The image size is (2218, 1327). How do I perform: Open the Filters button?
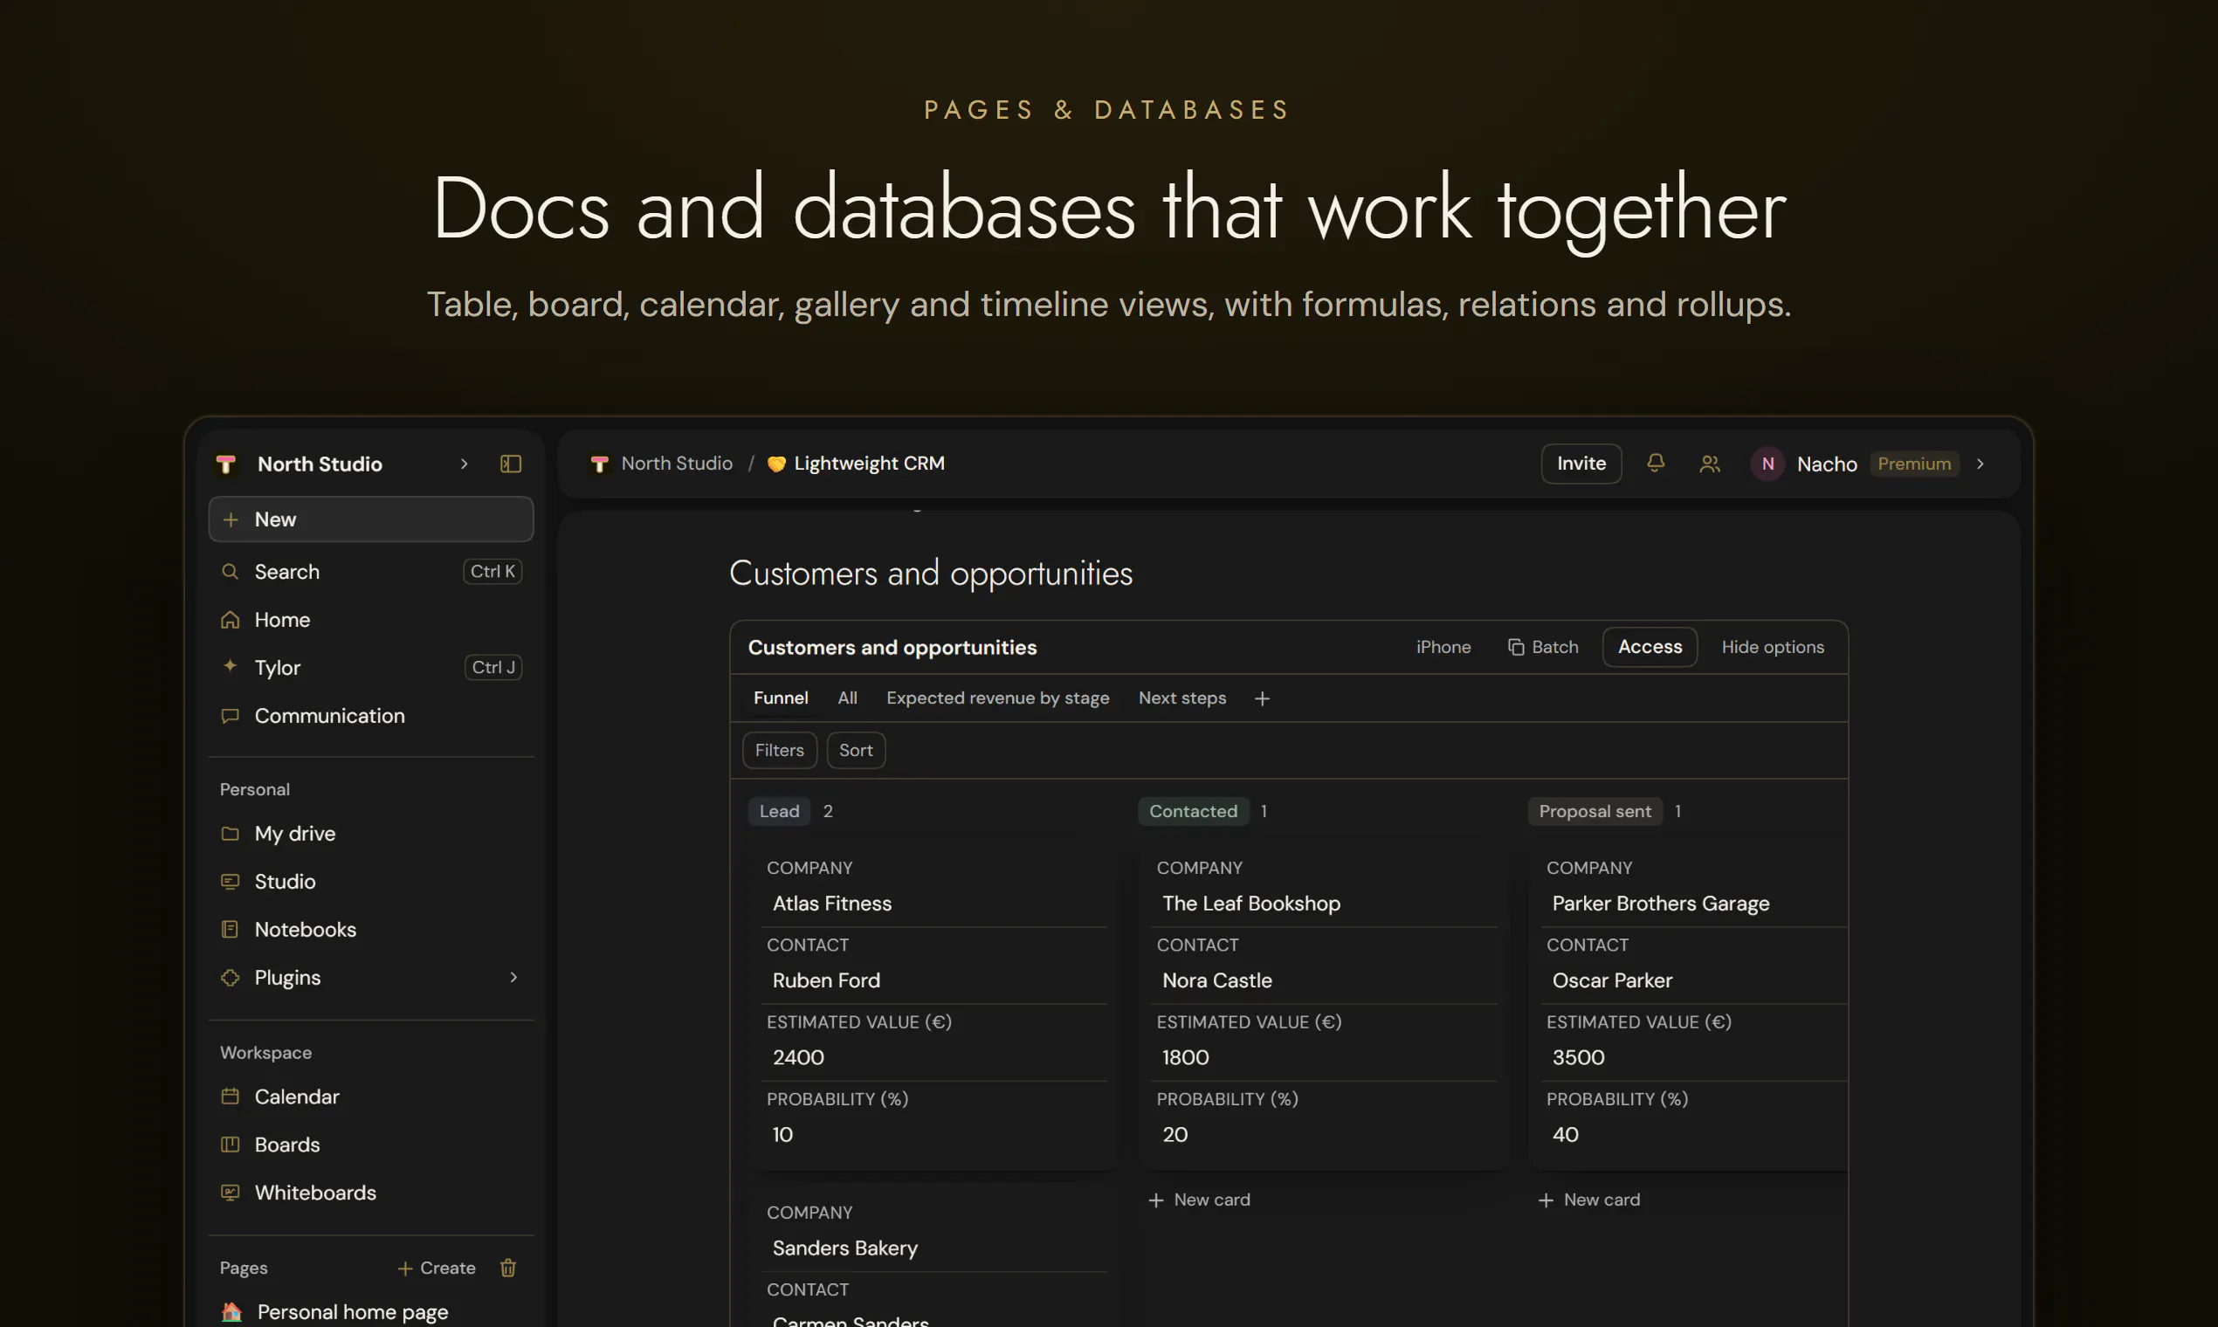[x=779, y=750]
